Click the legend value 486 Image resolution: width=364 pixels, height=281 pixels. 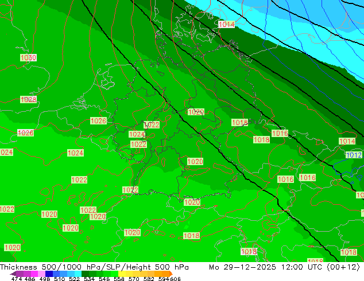pos(30,279)
